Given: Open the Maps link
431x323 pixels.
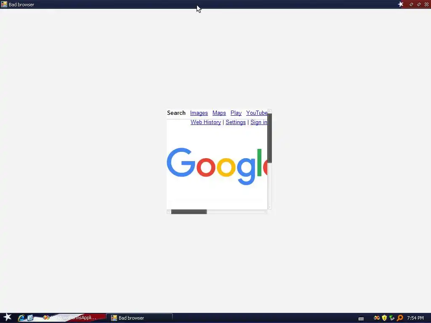Looking at the screenshot, I should tap(219, 113).
